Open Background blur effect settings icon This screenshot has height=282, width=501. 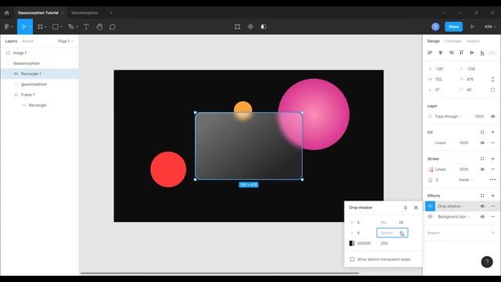pos(430,217)
